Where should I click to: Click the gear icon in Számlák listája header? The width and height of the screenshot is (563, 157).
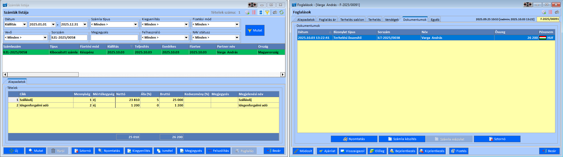[247, 12]
